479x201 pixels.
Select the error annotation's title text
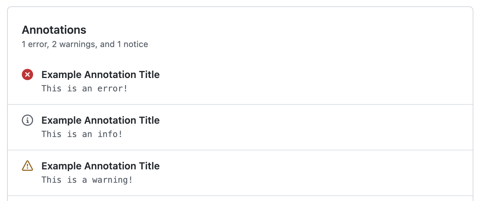100,74
